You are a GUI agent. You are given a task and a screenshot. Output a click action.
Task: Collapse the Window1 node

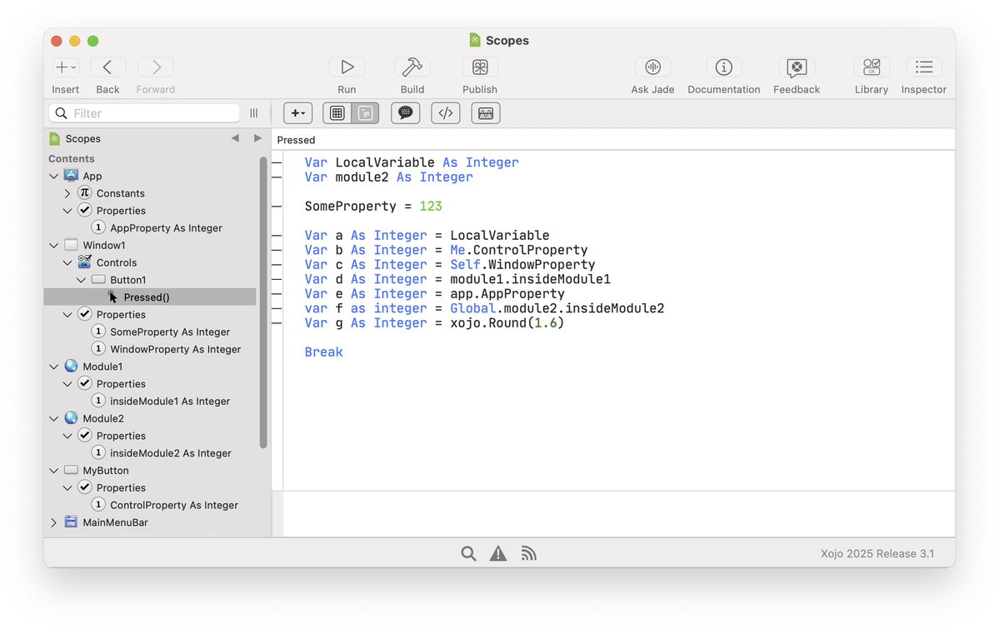click(x=53, y=246)
